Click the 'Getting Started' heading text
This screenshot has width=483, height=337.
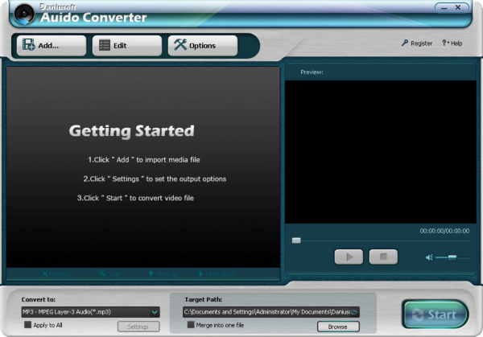131,131
